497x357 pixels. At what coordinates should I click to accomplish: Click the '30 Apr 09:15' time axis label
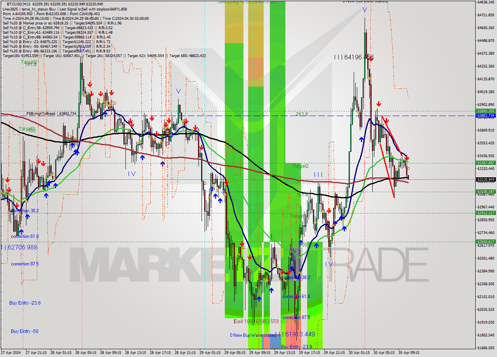[408, 353]
